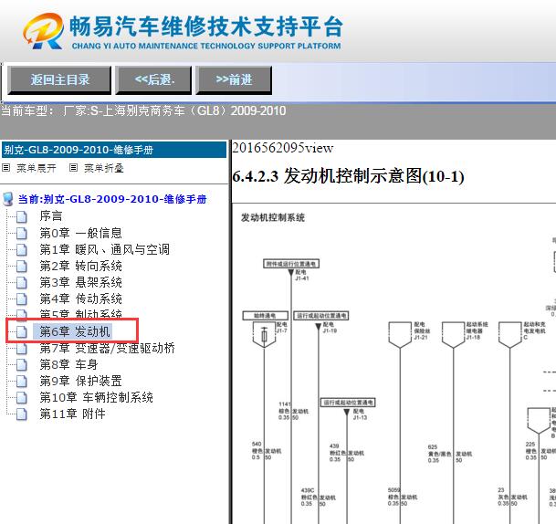Select 第6章 发动机 chapter
This screenshot has width=556, height=524.
pyautogui.click(x=74, y=331)
